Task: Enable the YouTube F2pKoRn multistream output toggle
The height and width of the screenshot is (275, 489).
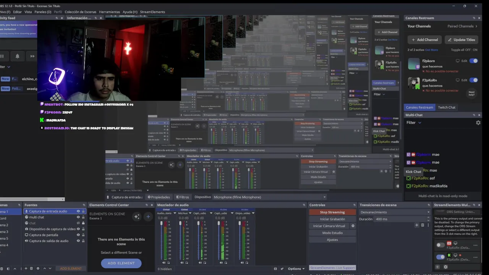Action: click(x=440, y=245)
